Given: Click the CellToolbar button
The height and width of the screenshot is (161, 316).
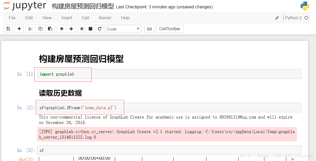Looking at the screenshot, I should pos(170,29).
